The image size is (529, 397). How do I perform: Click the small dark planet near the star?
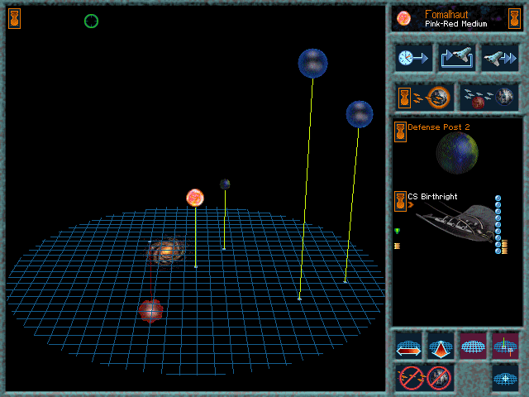click(x=225, y=184)
